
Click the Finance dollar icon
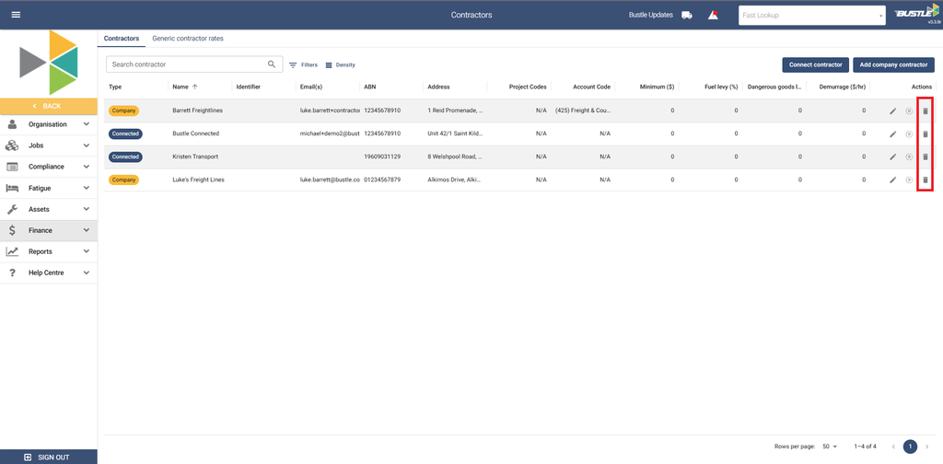tap(12, 230)
